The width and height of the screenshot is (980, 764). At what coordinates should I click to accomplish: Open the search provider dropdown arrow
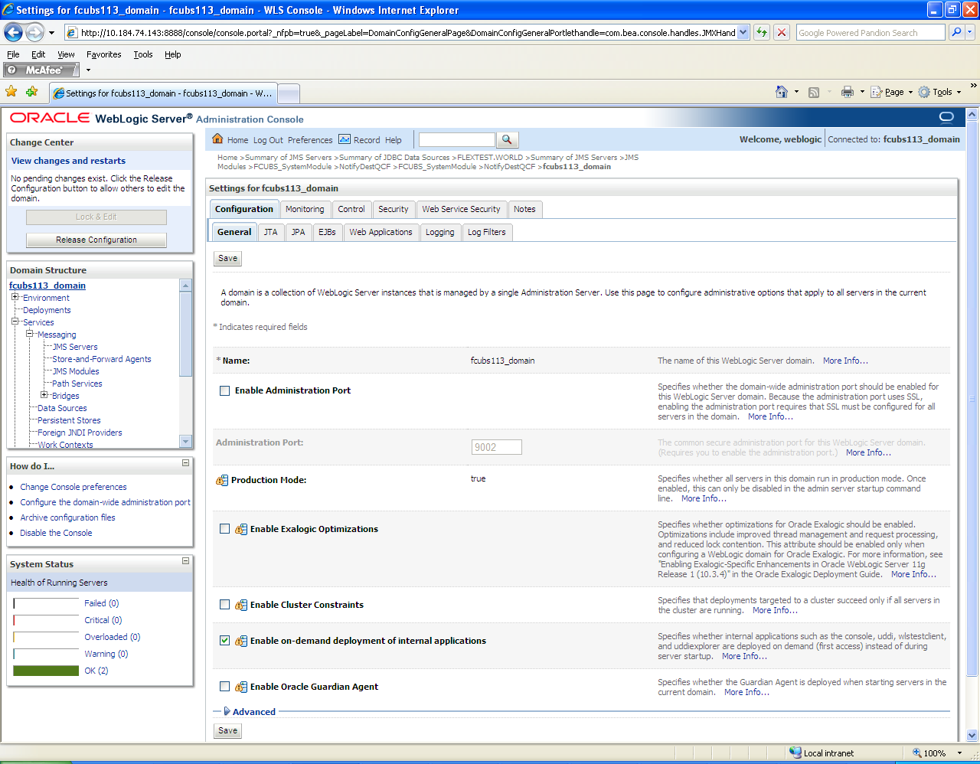pyautogui.click(x=970, y=32)
